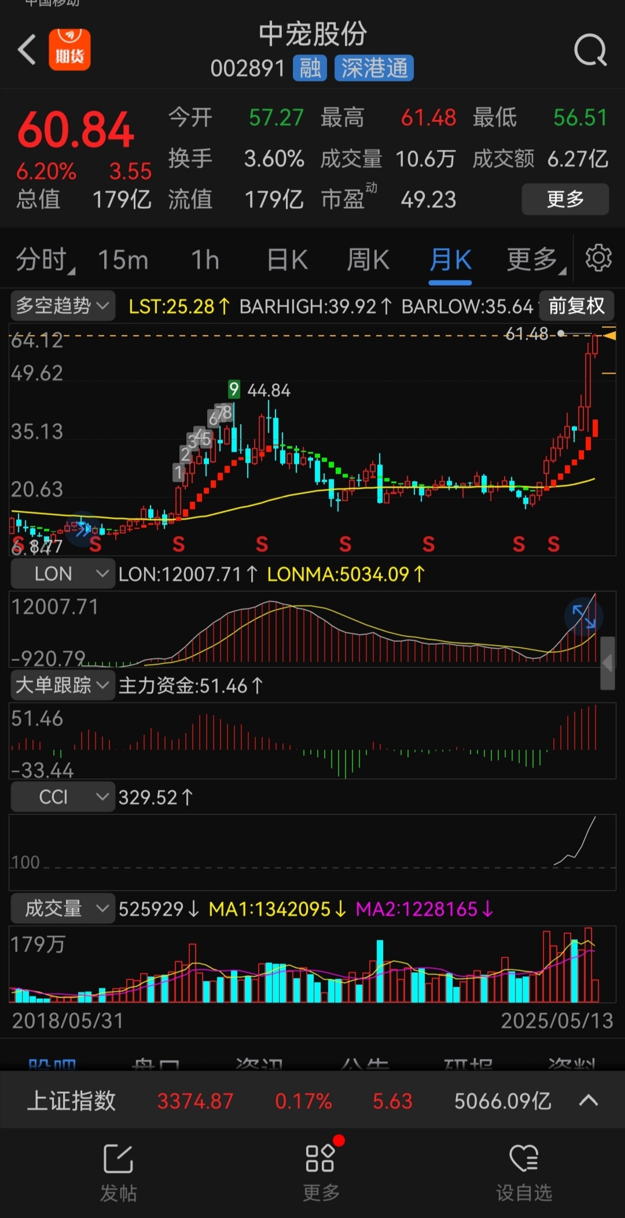625x1218 pixels.
Task: Tap the LST:25.28 indicator value
Action: pyautogui.click(x=179, y=306)
